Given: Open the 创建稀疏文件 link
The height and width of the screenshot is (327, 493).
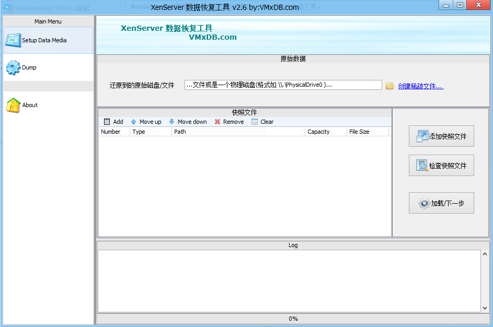Looking at the screenshot, I should (420, 86).
